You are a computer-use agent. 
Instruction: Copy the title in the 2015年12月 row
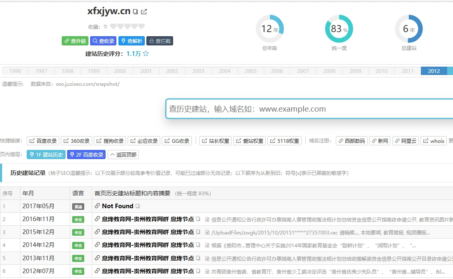[199, 232]
